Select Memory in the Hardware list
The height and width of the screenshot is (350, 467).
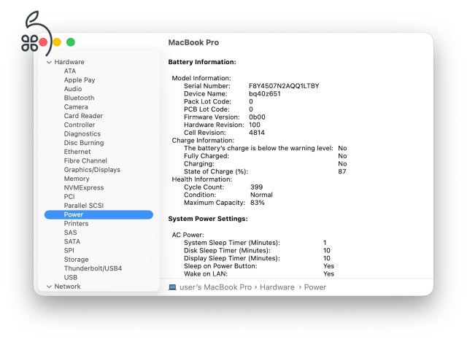77,179
